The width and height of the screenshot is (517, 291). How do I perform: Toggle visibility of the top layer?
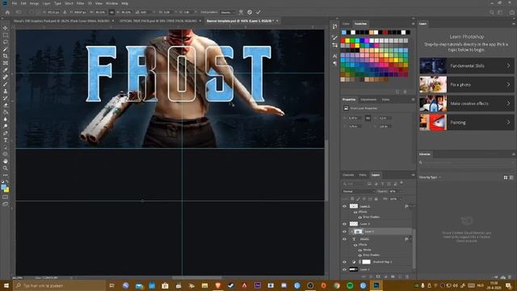point(345,206)
